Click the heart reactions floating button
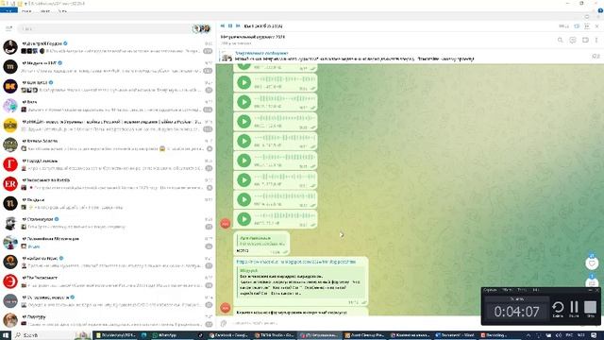604x340 pixels. point(592,263)
